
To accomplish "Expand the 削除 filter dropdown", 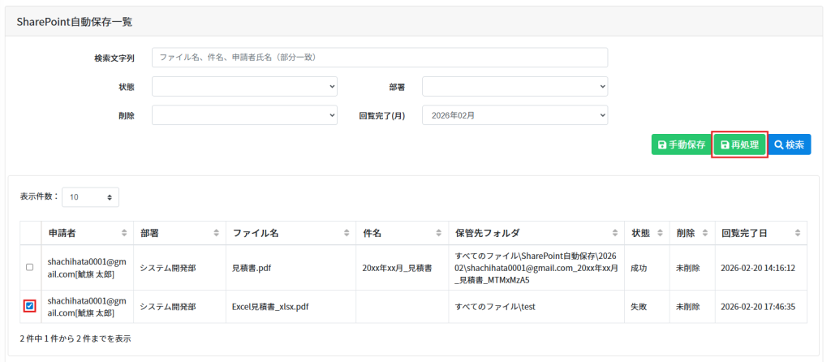I will click(x=244, y=115).
